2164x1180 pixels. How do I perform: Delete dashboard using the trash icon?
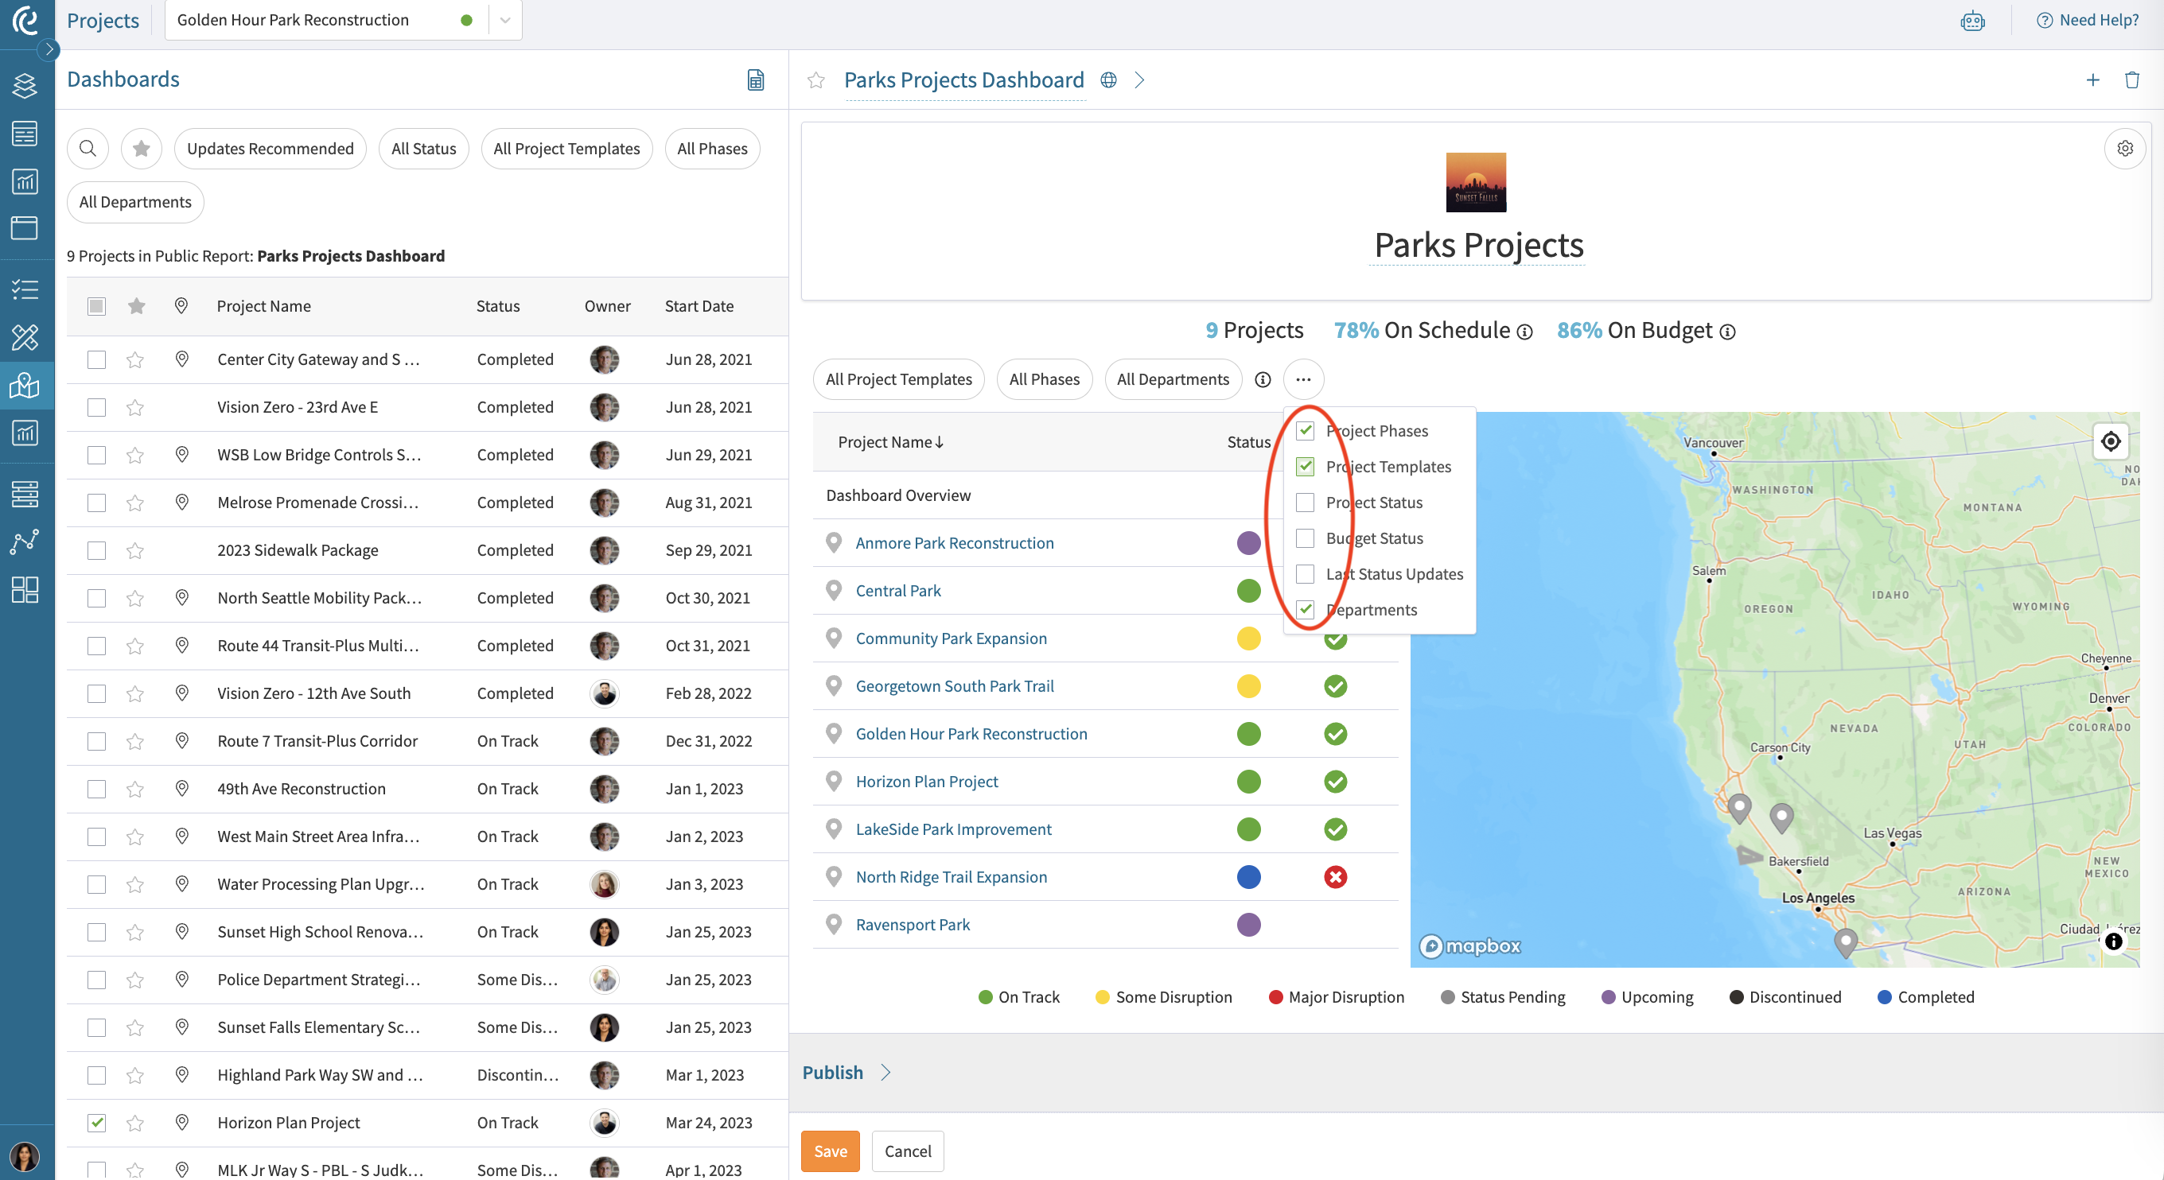2131,80
